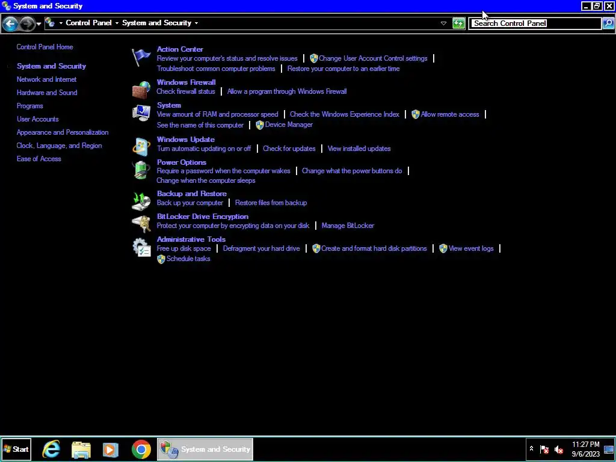Open View installed updates
This screenshot has height=462, width=616.
tap(359, 149)
